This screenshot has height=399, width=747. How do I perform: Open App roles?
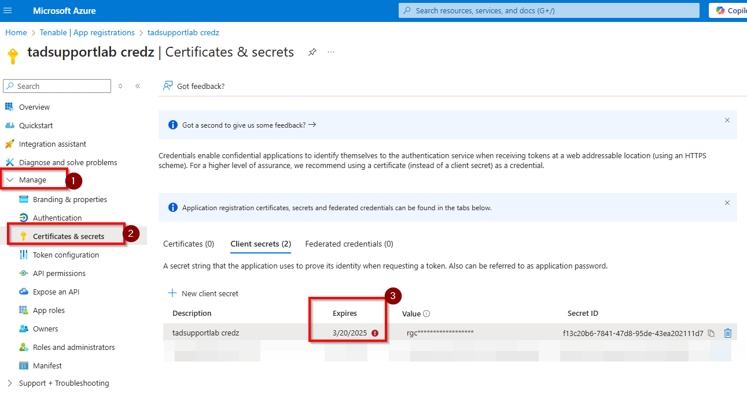(x=49, y=310)
